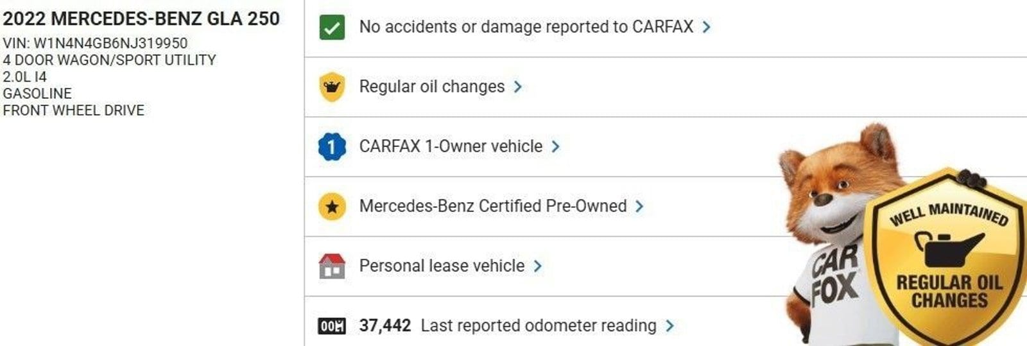Expand the Personal lease vehicle chevron
This screenshot has width=1027, height=346.
[x=538, y=266]
